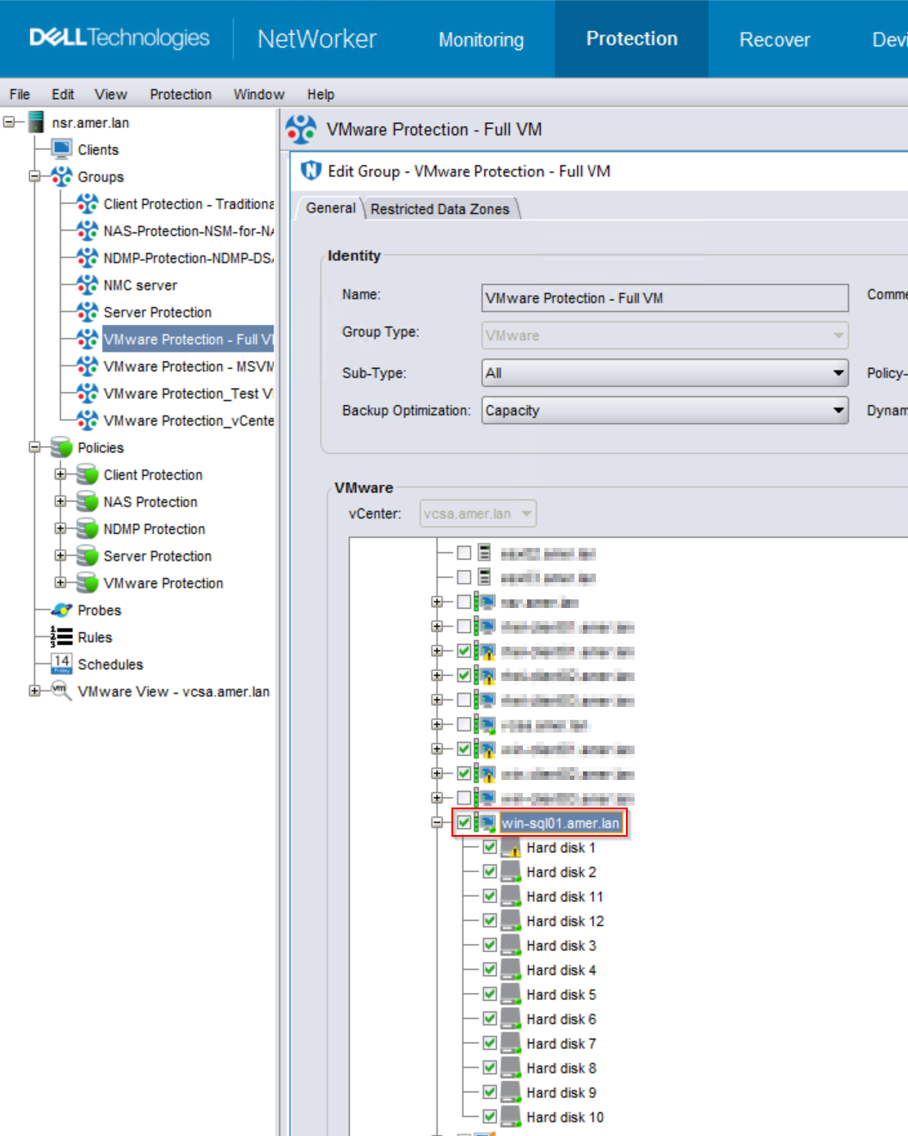Select the VMware Protection - Full VM header icon

(302, 129)
